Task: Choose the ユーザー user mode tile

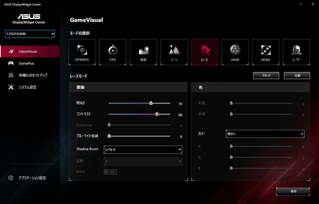Action: (x=297, y=52)
